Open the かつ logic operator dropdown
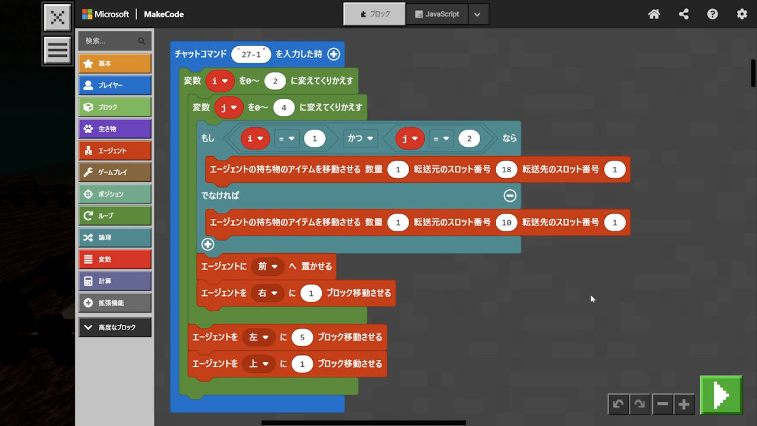 coord(361,138)
